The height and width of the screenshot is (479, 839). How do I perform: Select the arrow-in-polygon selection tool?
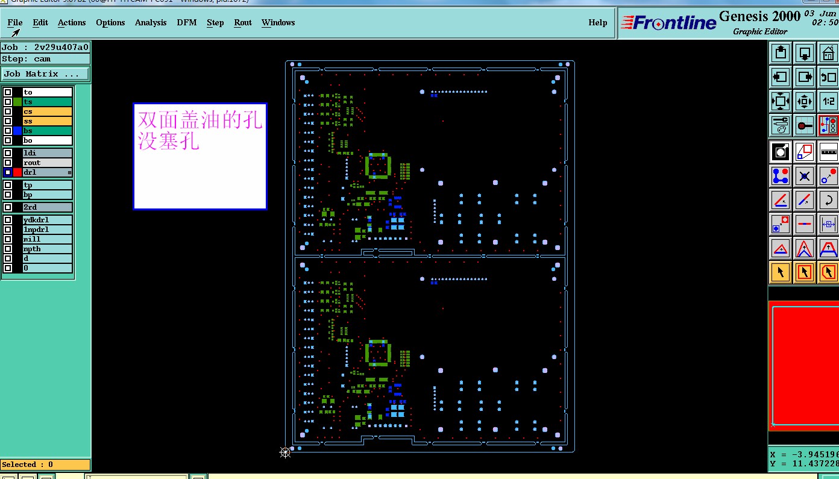tap(828, 272)
